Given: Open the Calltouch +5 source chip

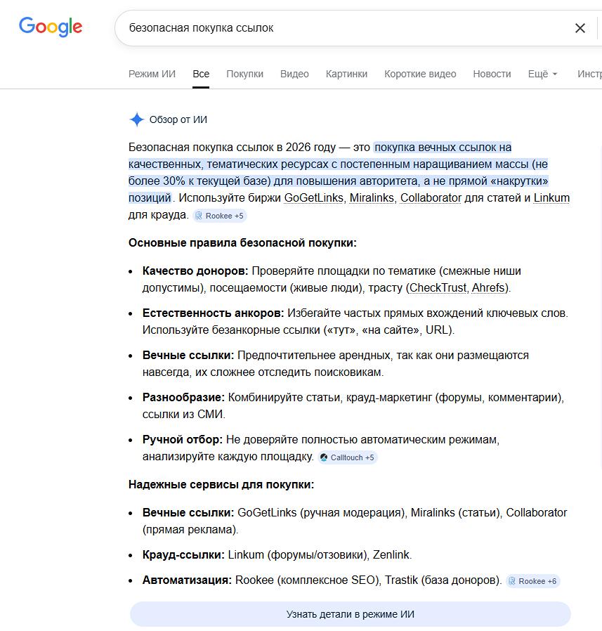Looking at the screenshot, I should [x=347, y=457].
